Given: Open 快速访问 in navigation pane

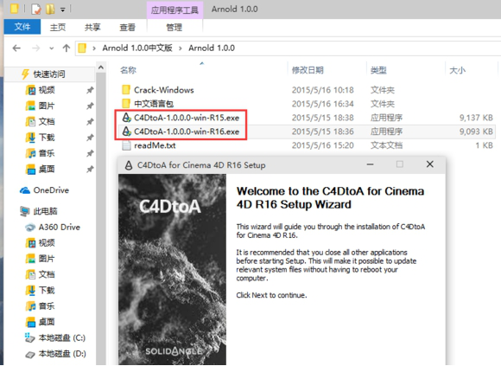Looking at the screenshot, I should [49, 74].
